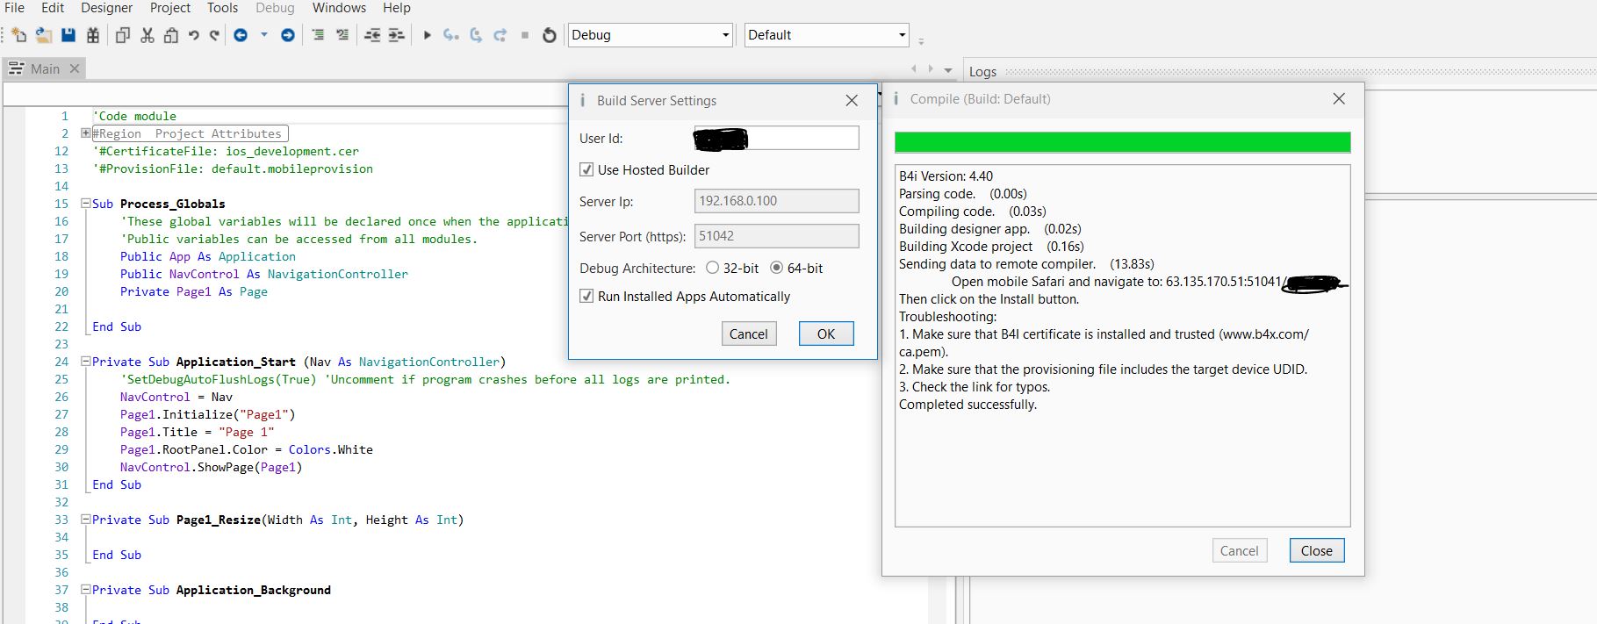The width and height of the screenshot is (1597, 624).
Task: Open the Project menu
Action: [x=170, y=8]
